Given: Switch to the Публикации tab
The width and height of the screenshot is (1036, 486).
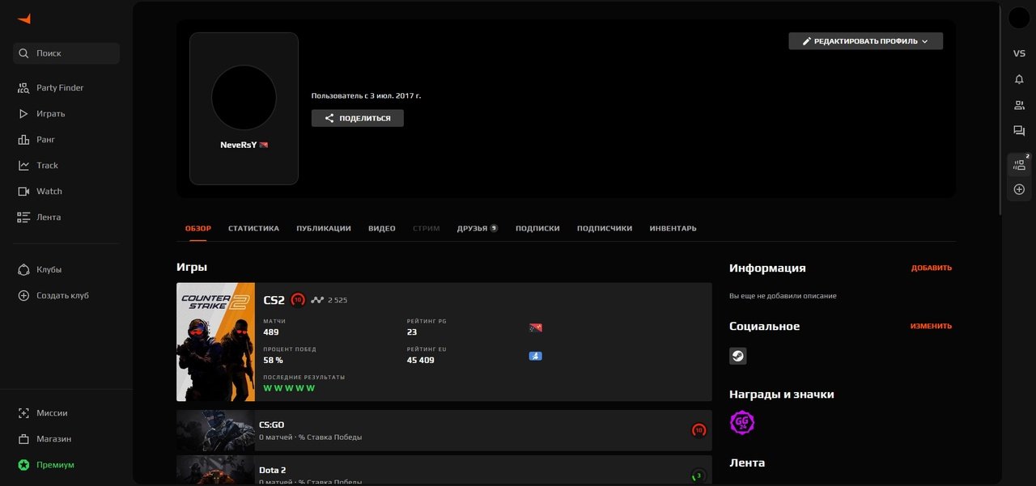Looking at the screenshot, I should [324, 228].
